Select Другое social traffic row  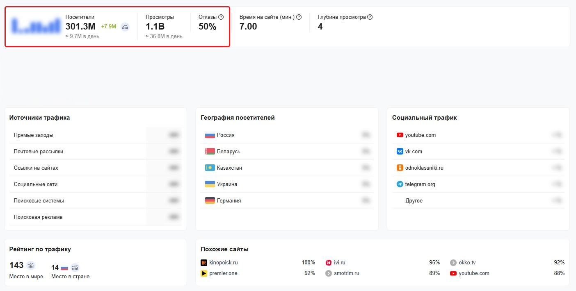tap(478, 201)
